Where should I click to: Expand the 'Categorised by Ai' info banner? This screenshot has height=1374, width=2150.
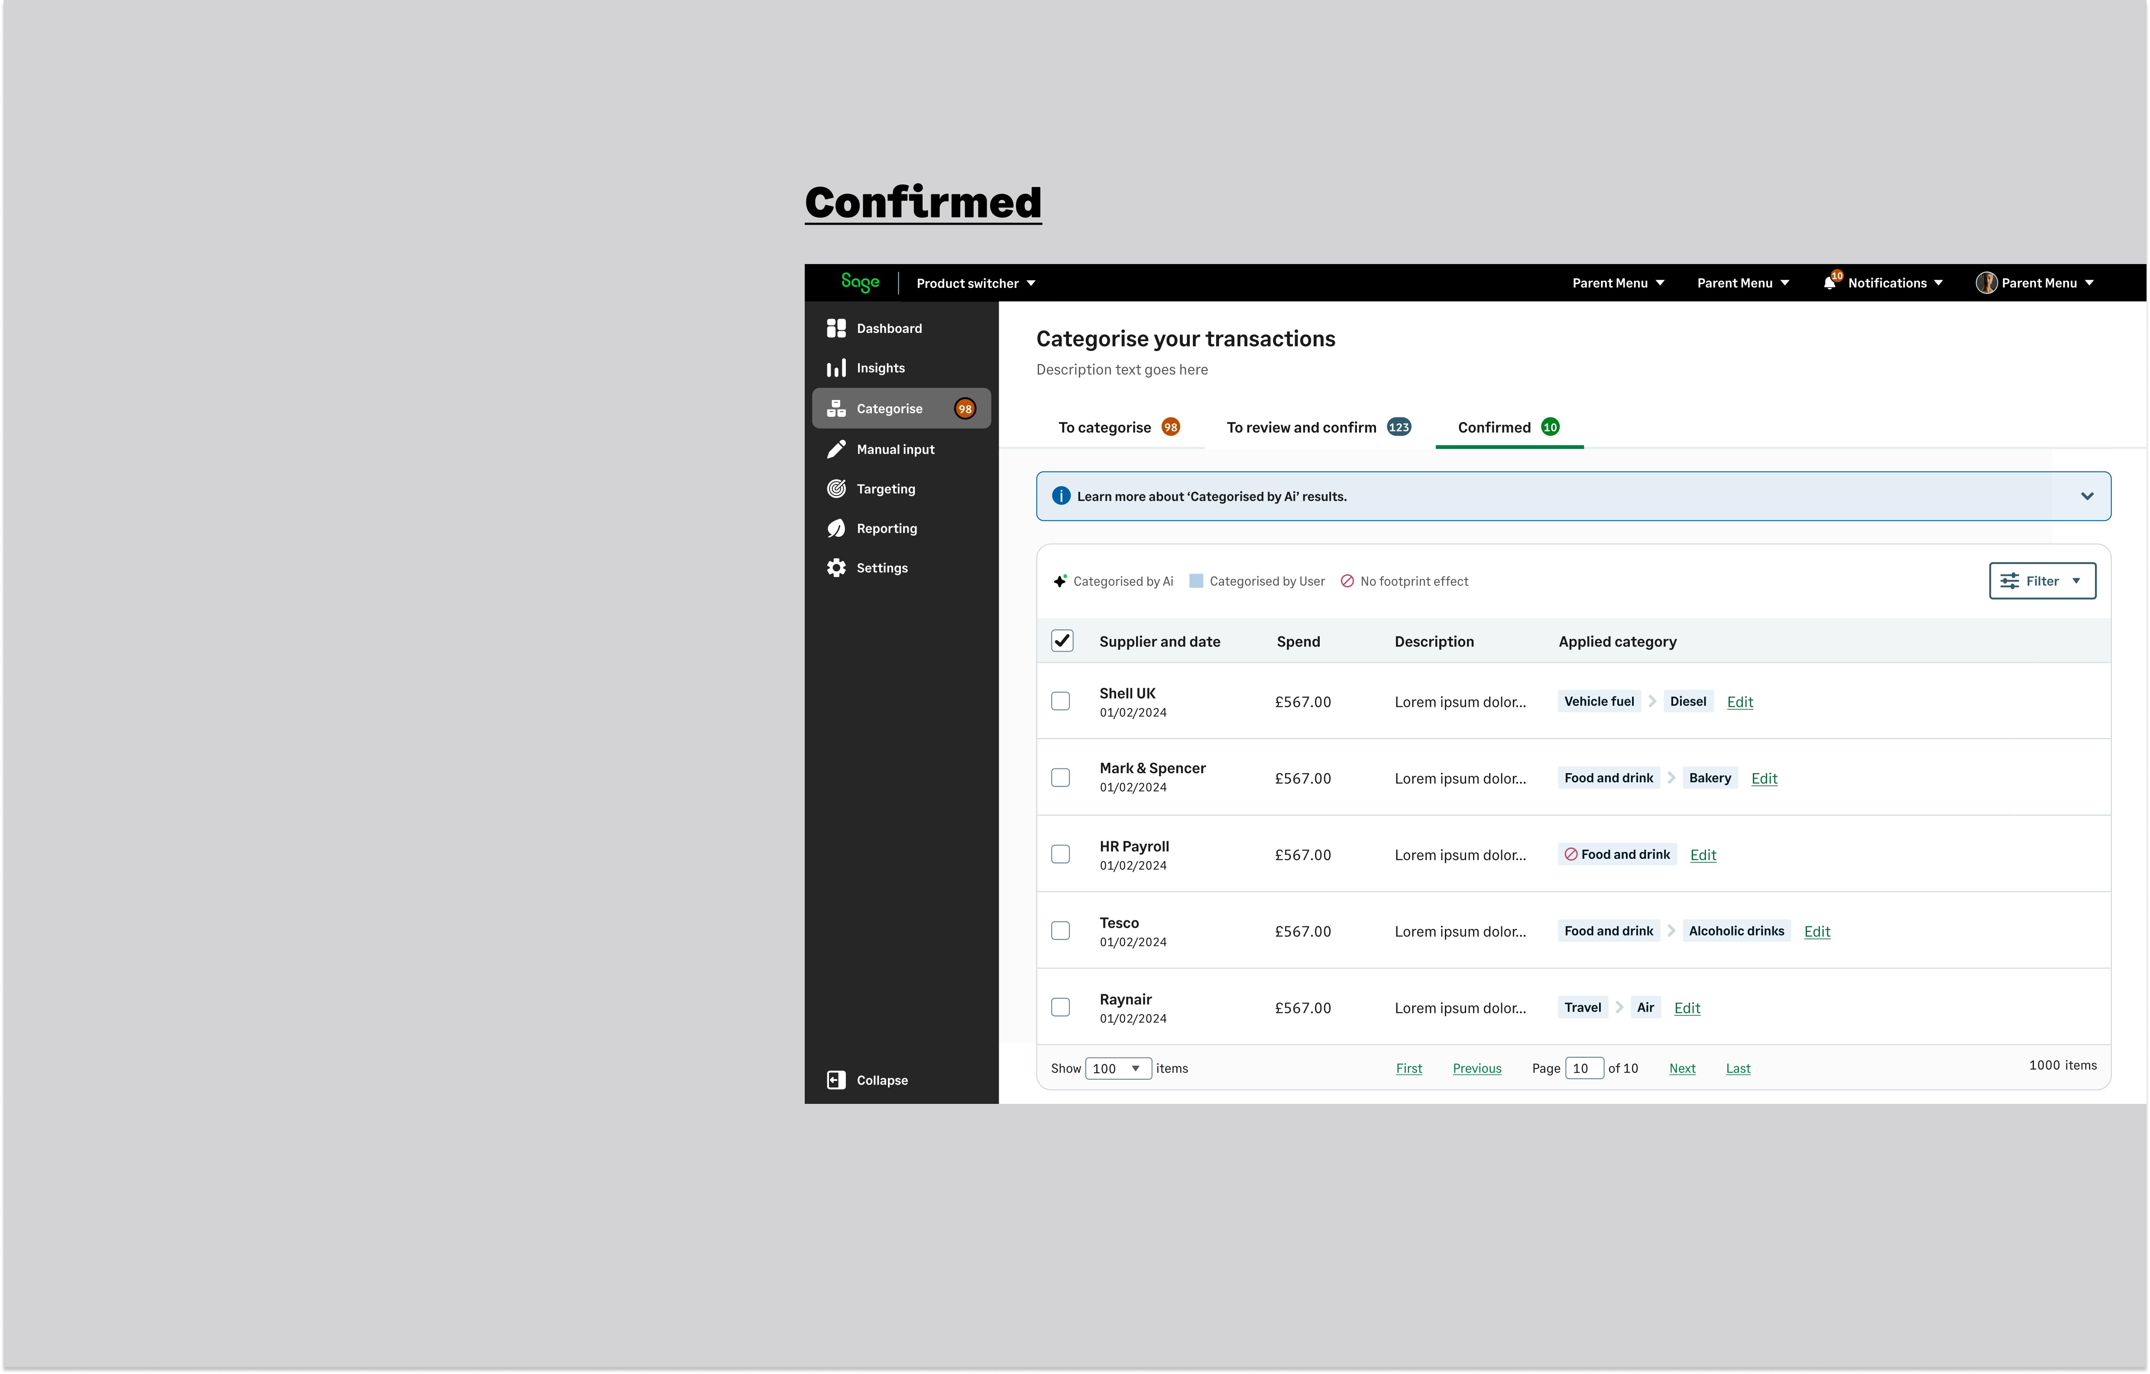(x=2087, y=496)
